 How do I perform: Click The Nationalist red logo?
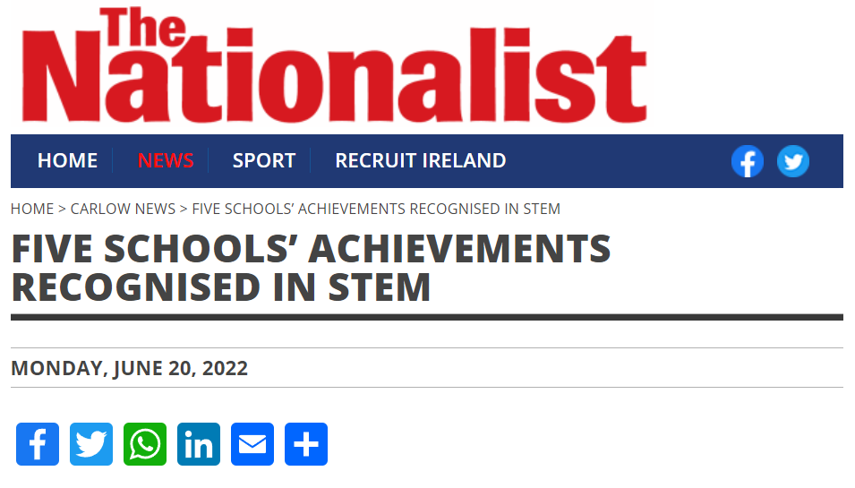point(333,66)
